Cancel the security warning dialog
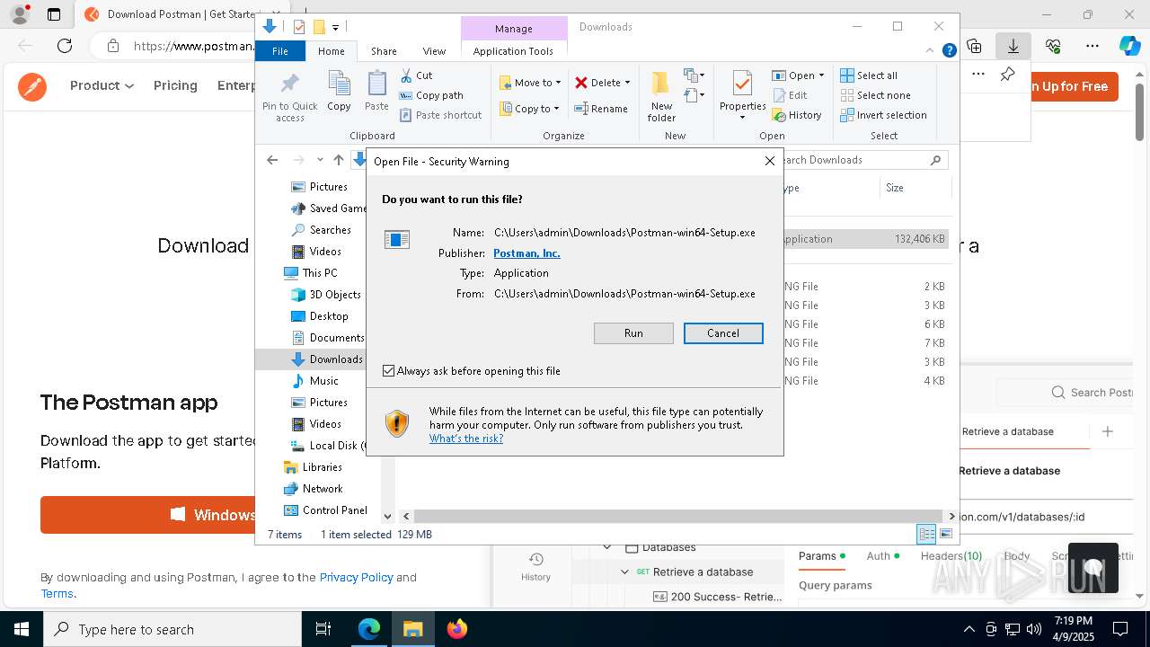The width and height of the screenshot is (1150, 647). (723, 333)
